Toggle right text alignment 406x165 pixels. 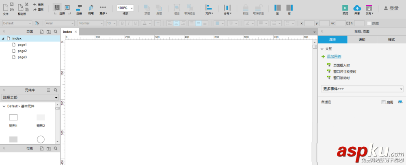click(183, 23)
